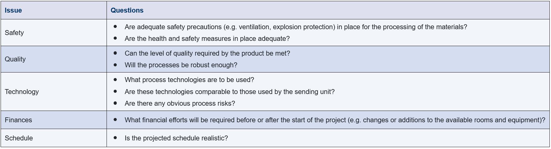Click the bullet before the financial efforts question

[x=115, y=120]
